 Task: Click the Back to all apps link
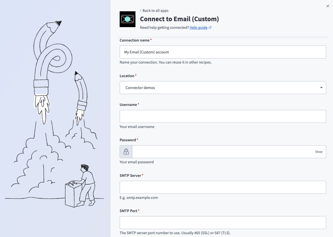tap(155, 10)
